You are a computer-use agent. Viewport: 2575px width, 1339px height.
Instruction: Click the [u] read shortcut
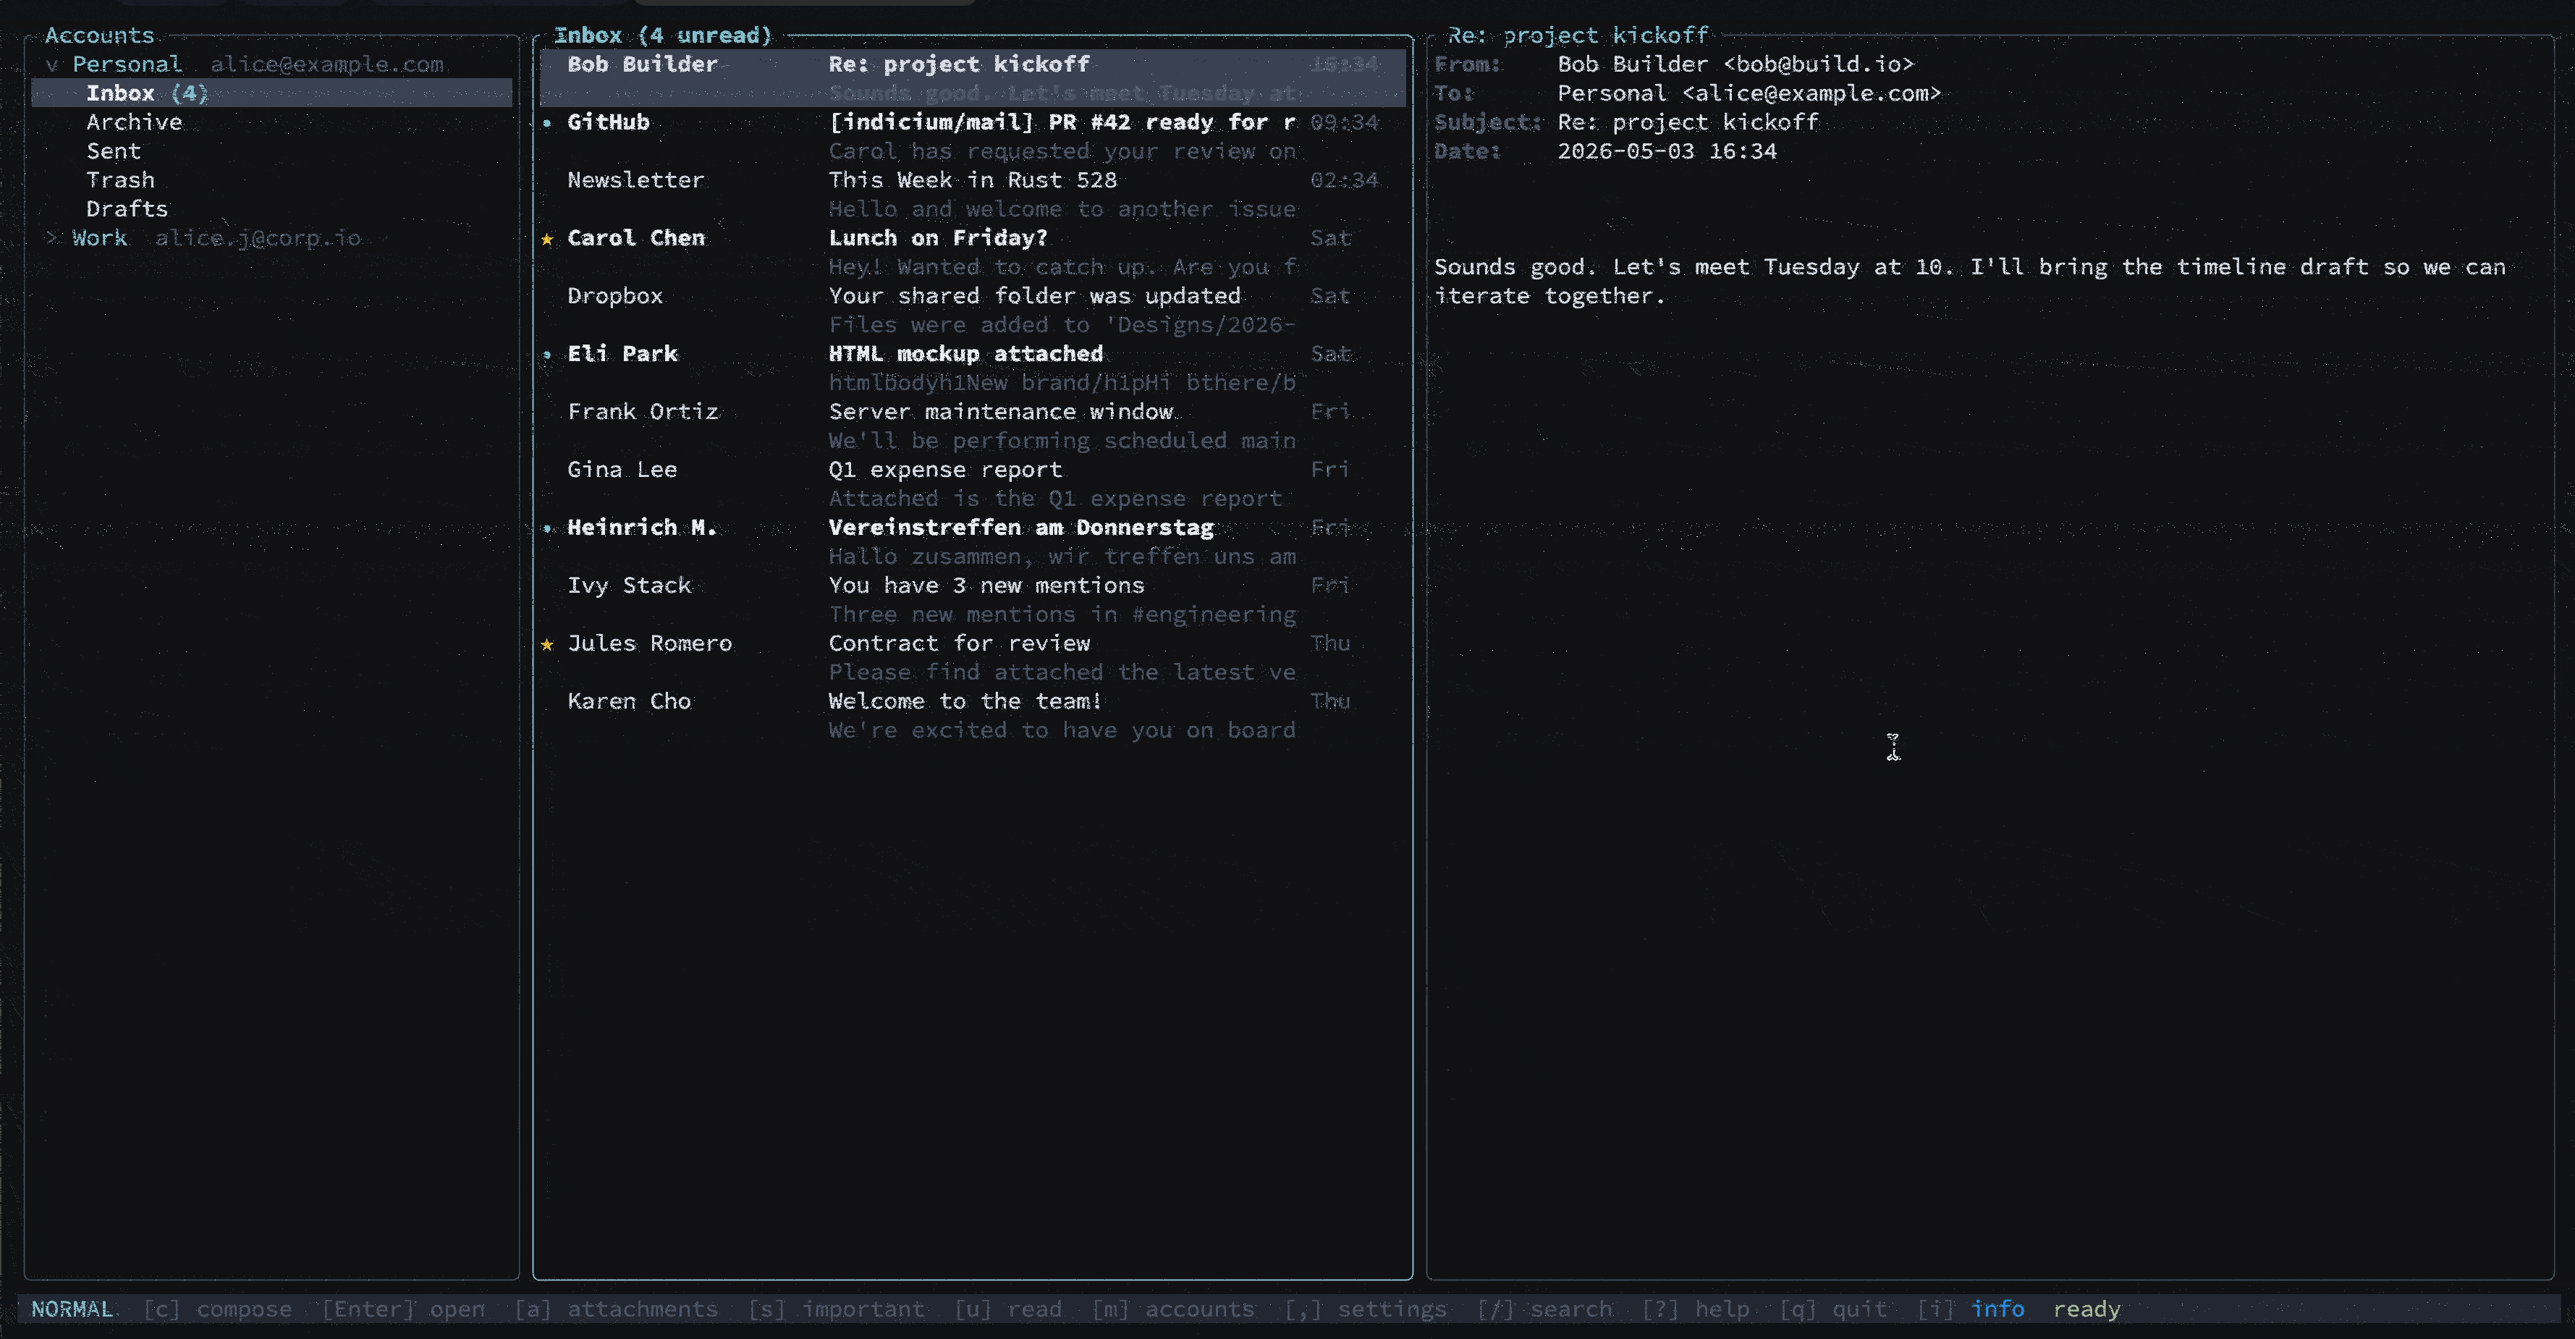1007,1309
